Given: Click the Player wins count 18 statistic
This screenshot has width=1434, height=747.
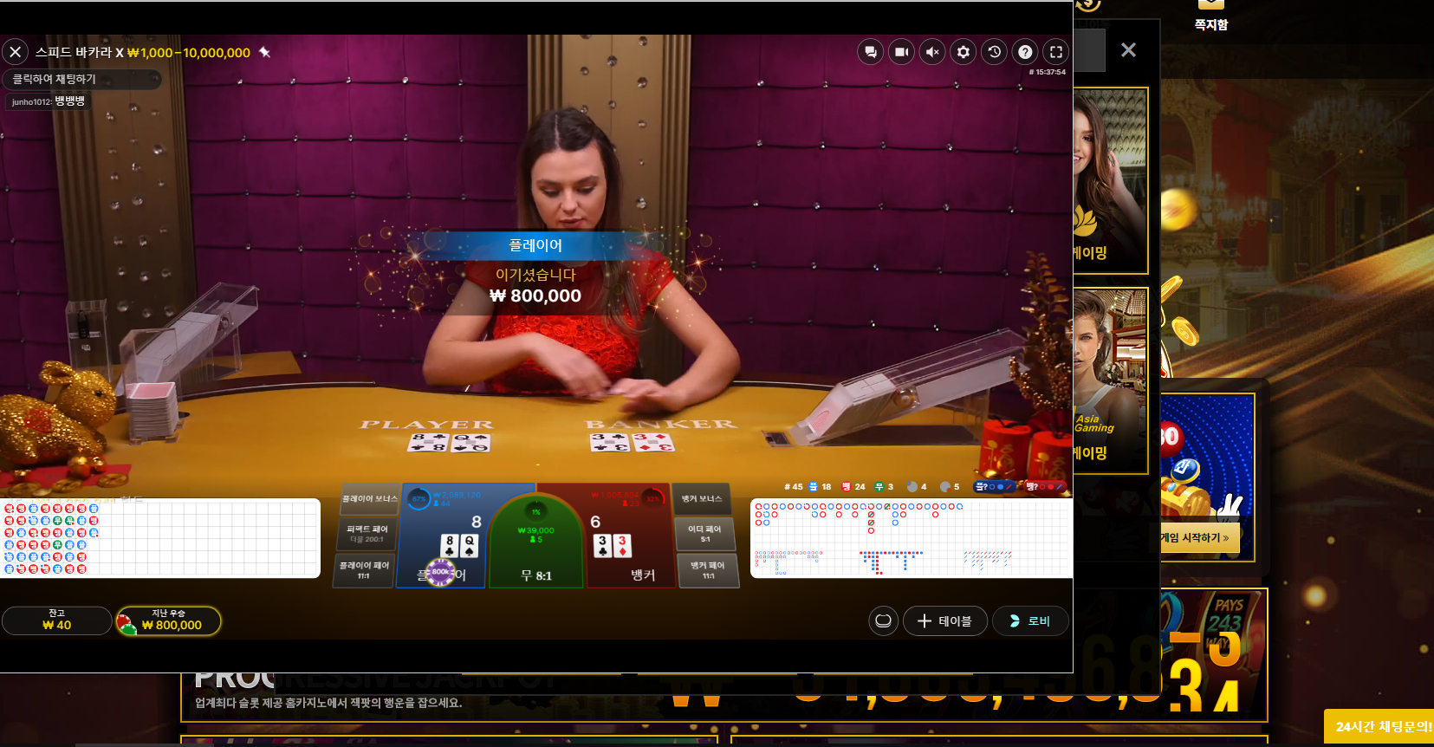Looking at the screenshot, I should coord(820,487).
